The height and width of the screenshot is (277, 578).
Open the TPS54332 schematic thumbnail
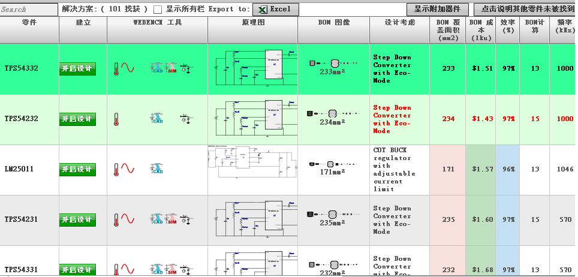coord(256,68)
